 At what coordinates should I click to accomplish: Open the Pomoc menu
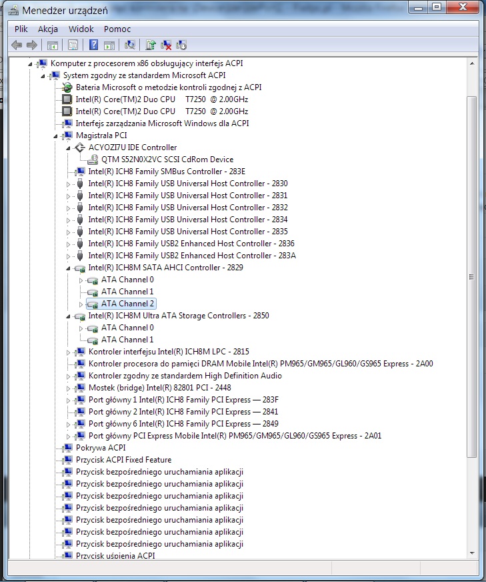117,29
